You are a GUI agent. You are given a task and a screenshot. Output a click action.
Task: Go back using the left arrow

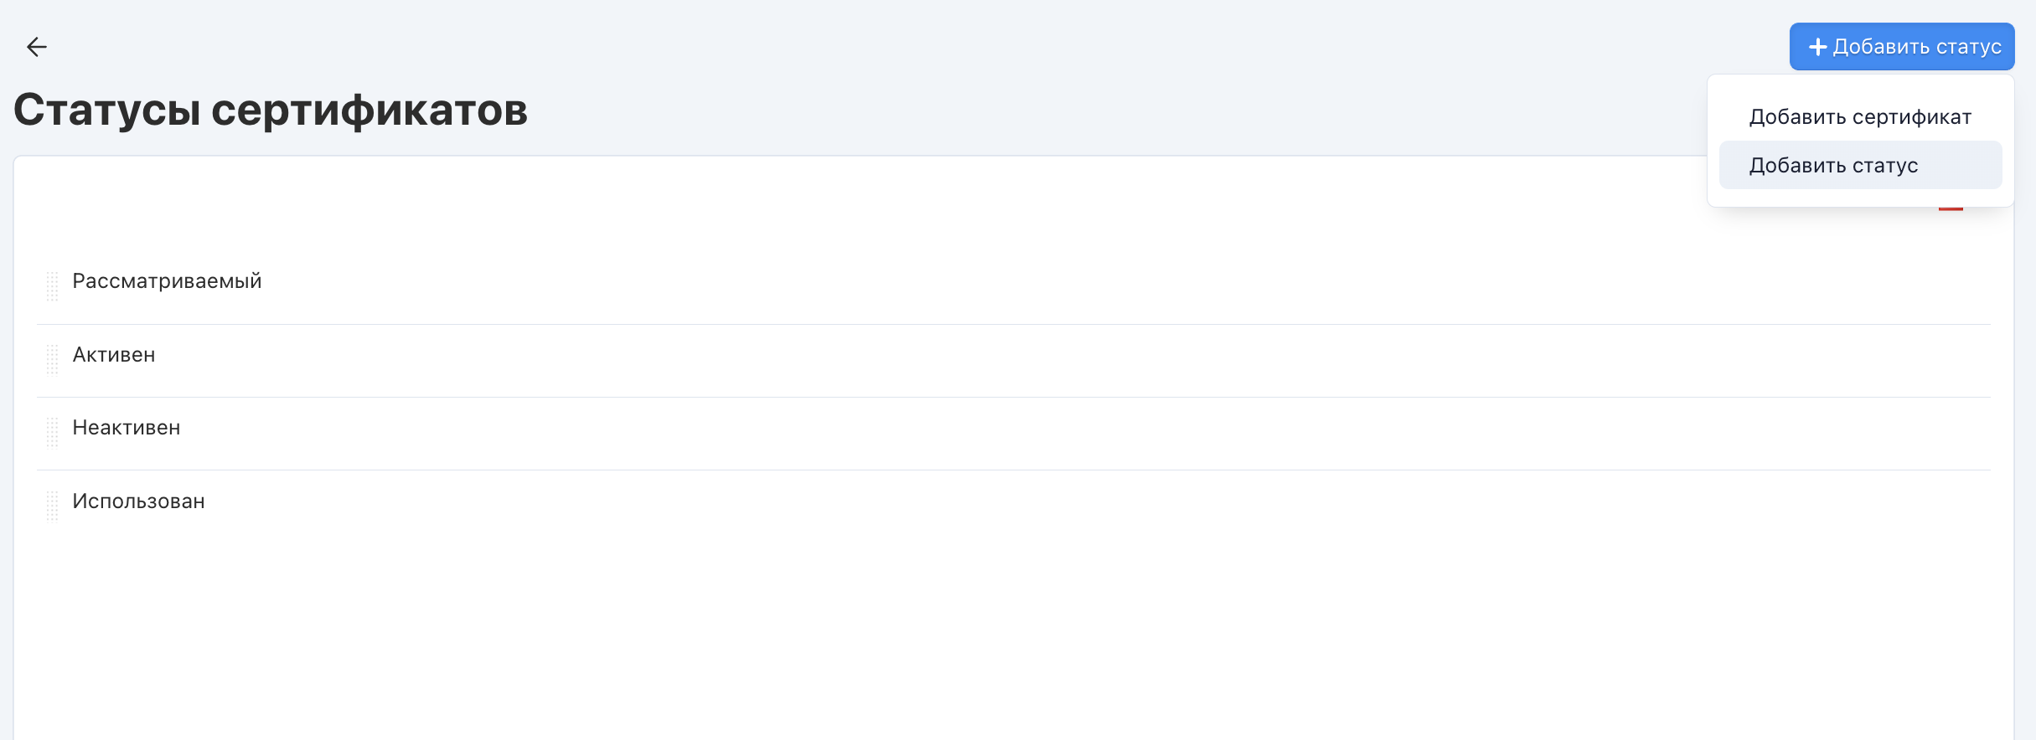[37, 47]
